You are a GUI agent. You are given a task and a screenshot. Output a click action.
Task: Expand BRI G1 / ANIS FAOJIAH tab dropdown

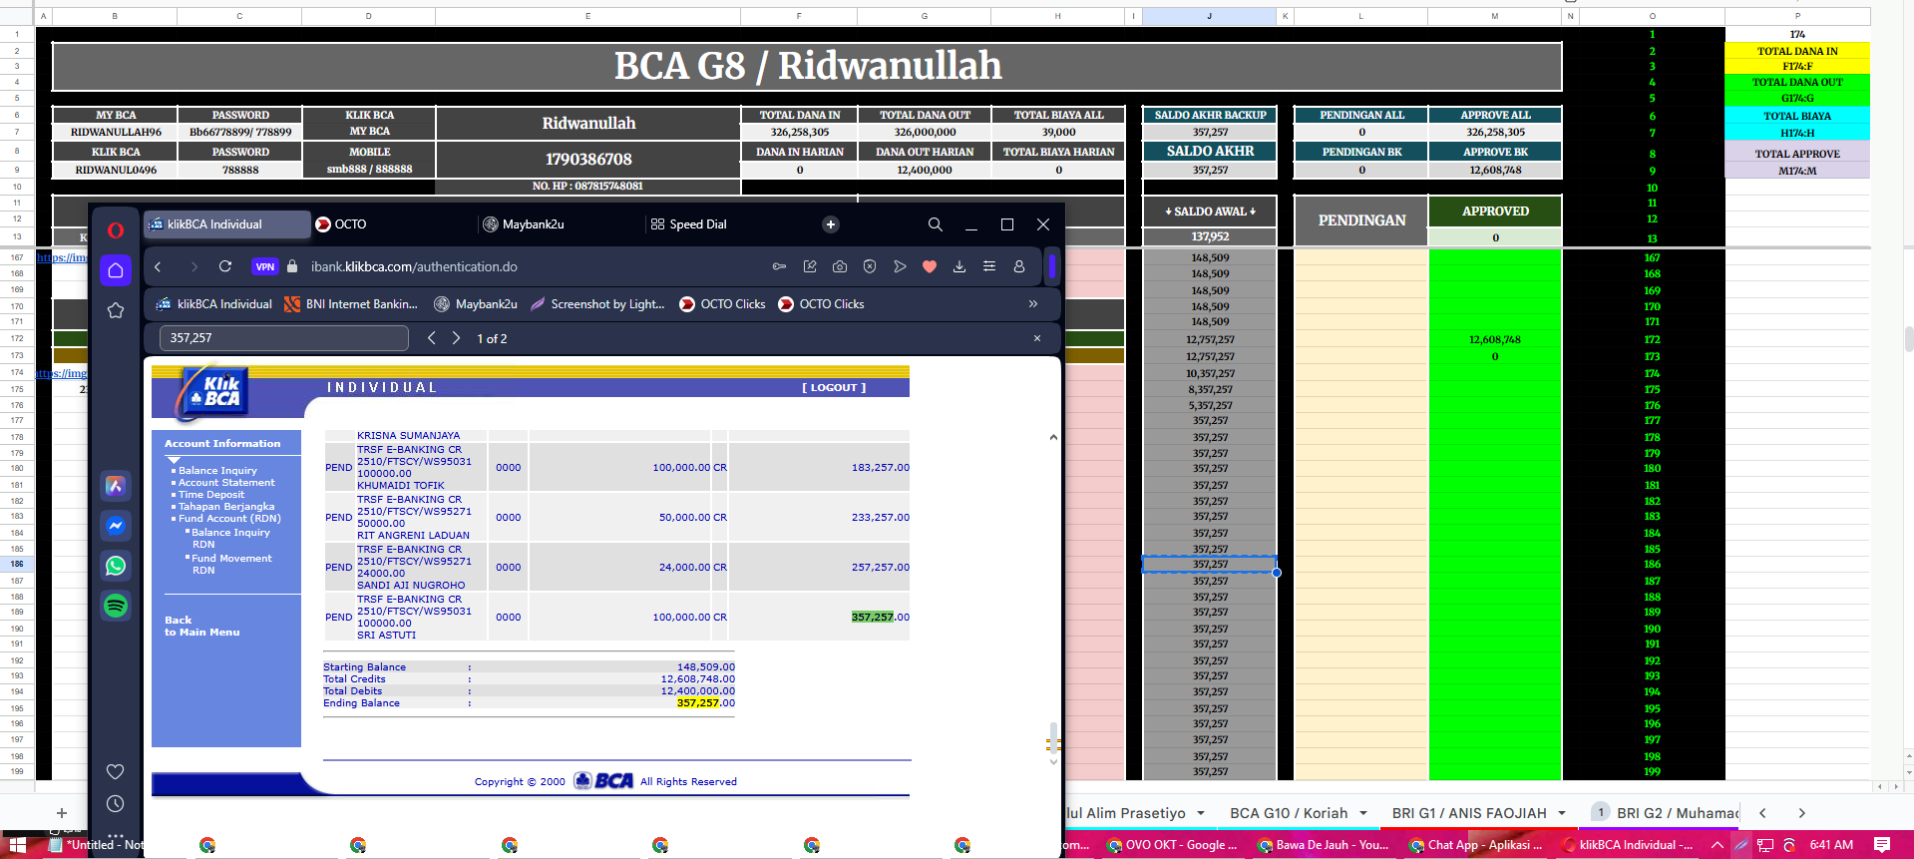pyautogui.click(x=1562, y=813)
